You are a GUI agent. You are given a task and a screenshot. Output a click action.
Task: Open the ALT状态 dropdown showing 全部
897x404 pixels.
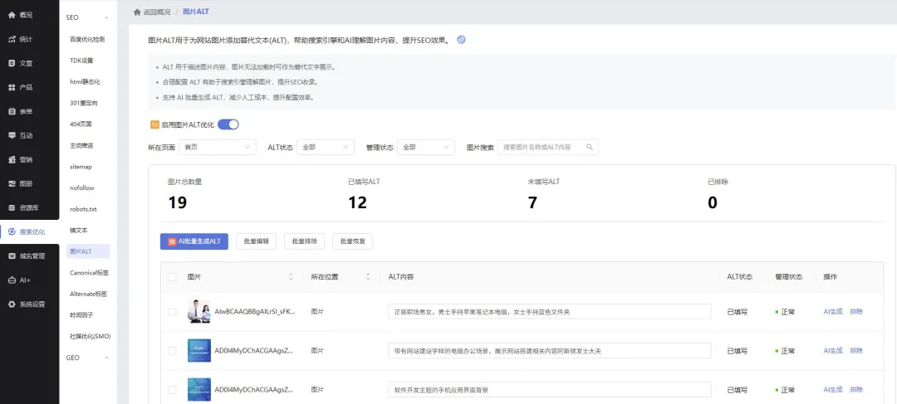pos(326,148)
